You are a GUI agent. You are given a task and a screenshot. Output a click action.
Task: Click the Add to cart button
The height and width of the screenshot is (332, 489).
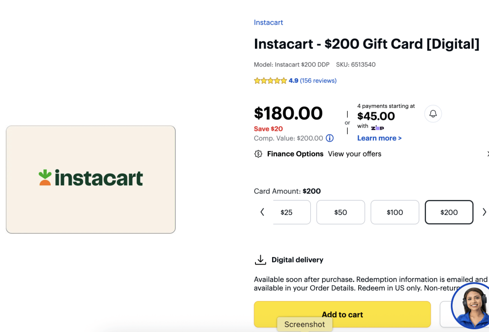coord(342,314)
